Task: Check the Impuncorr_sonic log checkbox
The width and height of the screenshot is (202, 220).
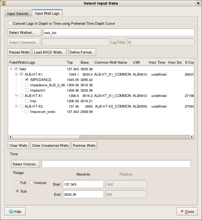Action: [x=27, y=112]
